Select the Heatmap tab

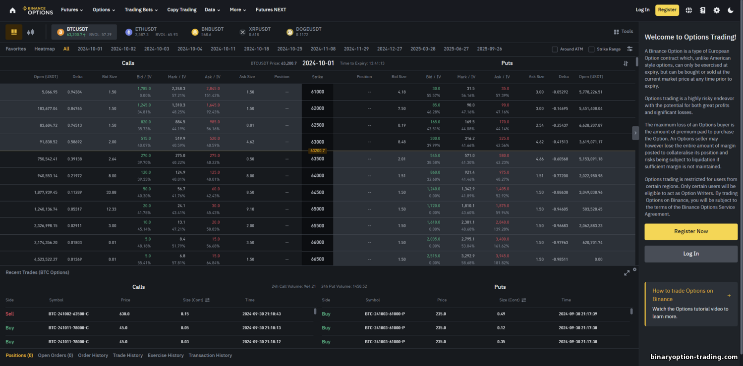[45, 49]
